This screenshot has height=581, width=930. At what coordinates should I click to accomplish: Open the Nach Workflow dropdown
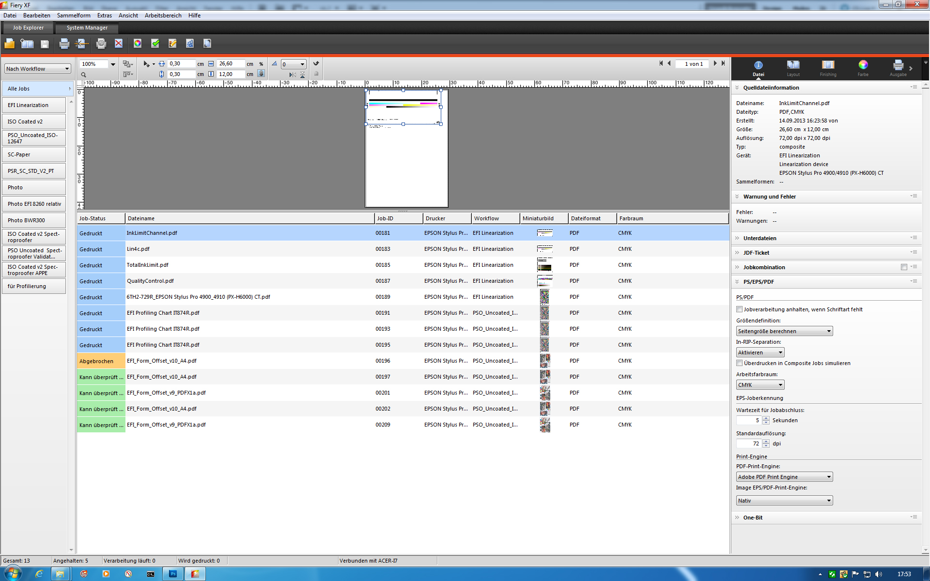pos(38,69)
